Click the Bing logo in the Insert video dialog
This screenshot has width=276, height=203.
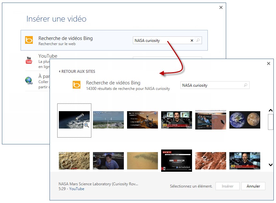point(29,40)
